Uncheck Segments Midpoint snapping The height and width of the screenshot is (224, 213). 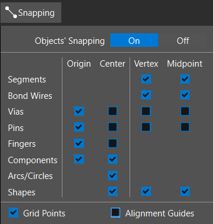pyautogui.click(x=185, y=79)
